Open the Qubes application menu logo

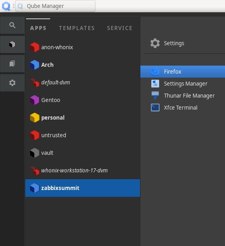pos(6,6)
